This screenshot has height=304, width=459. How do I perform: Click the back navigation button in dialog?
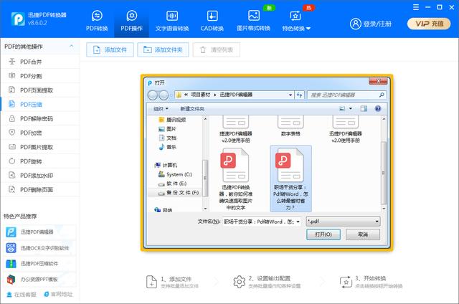pos(153,95)
